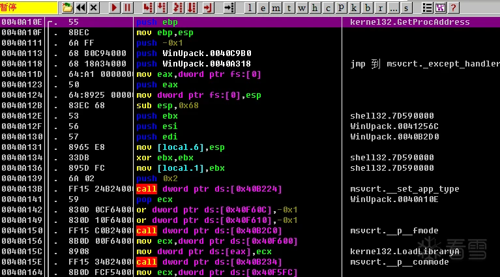Select the 'mov ebp,esp' instruction

point(165,33)
